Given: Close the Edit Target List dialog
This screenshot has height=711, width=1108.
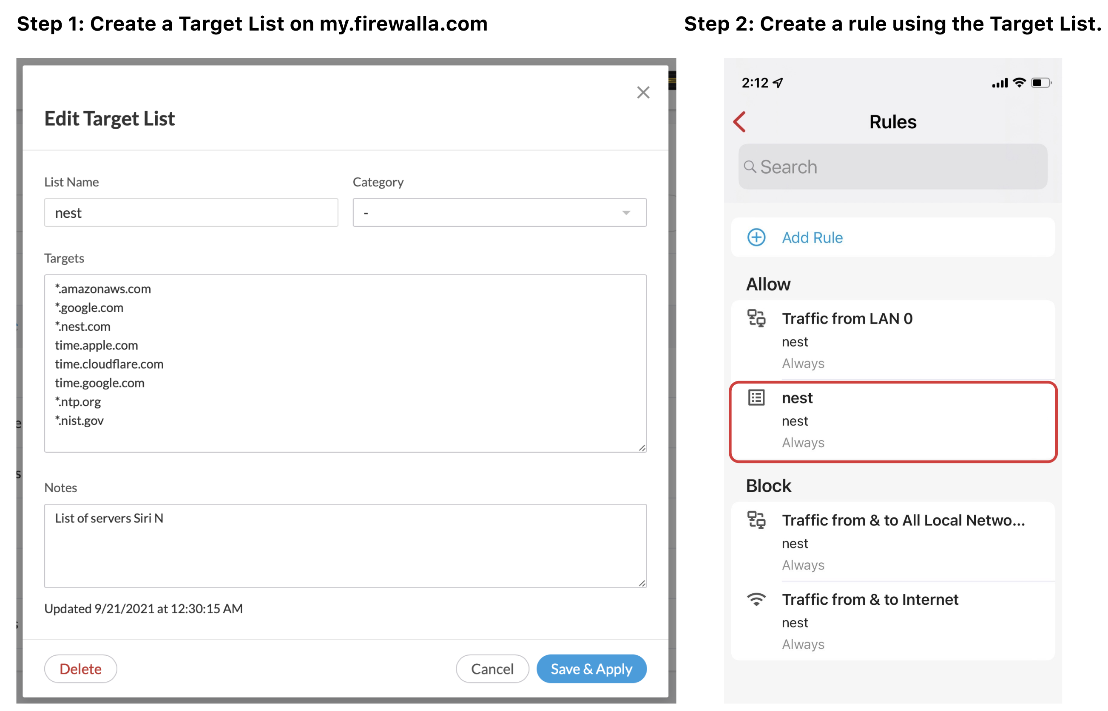Looking at the screenshot, I should click(x=643, y=92).
